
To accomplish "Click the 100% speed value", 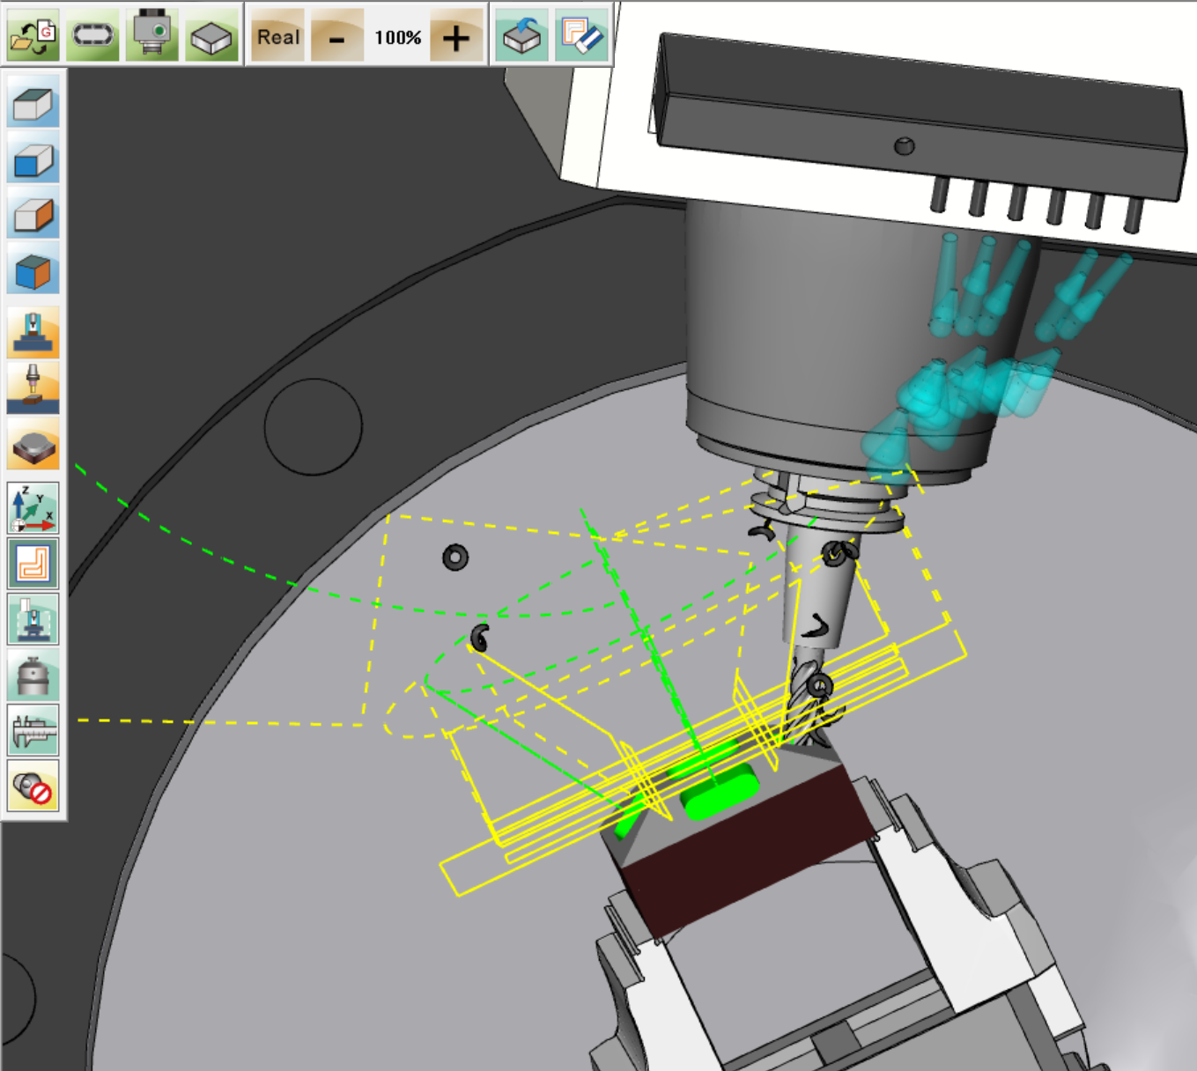I will (x=397, y=37).
